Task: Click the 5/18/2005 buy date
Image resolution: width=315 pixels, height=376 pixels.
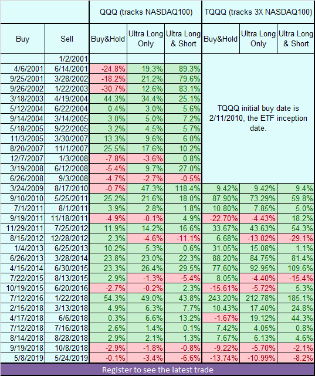Action: click(x=22, y=129)
